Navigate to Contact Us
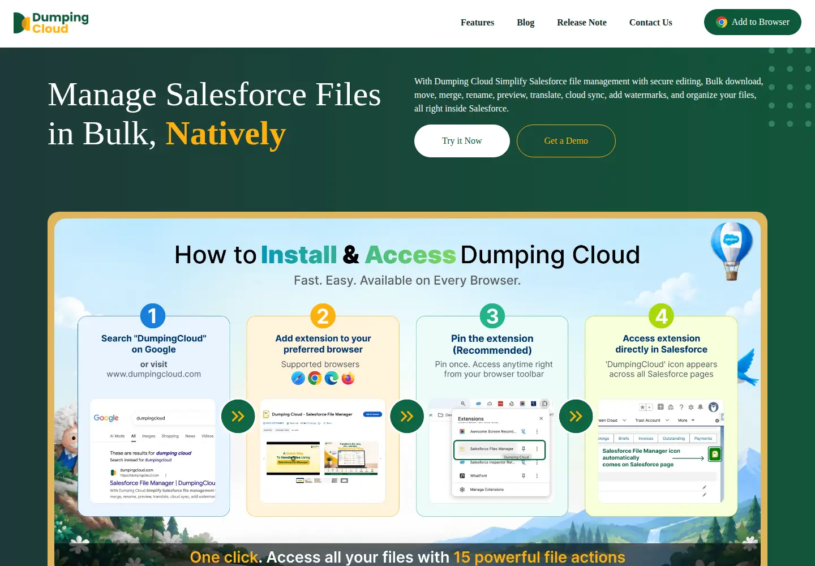The width and height of the screenshot is (815, 566). coord(651,23)
